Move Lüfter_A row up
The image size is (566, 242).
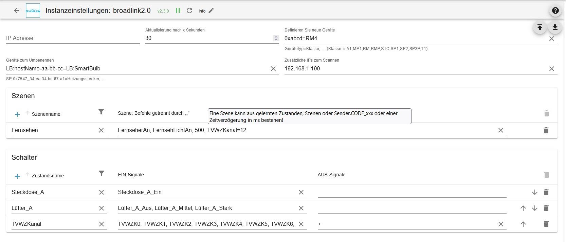pyautogui.click(x=523, y=208)
